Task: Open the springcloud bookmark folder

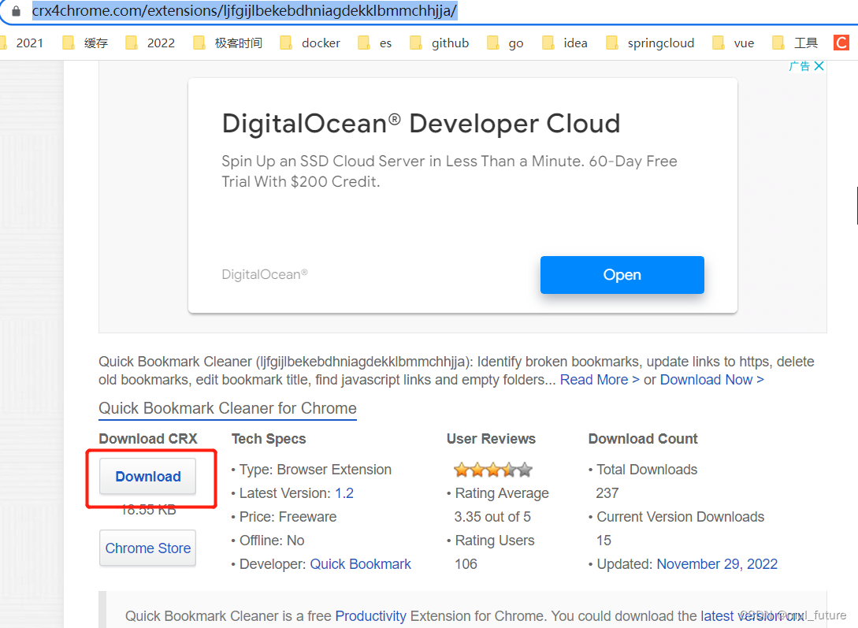Action: click(651, 43)
